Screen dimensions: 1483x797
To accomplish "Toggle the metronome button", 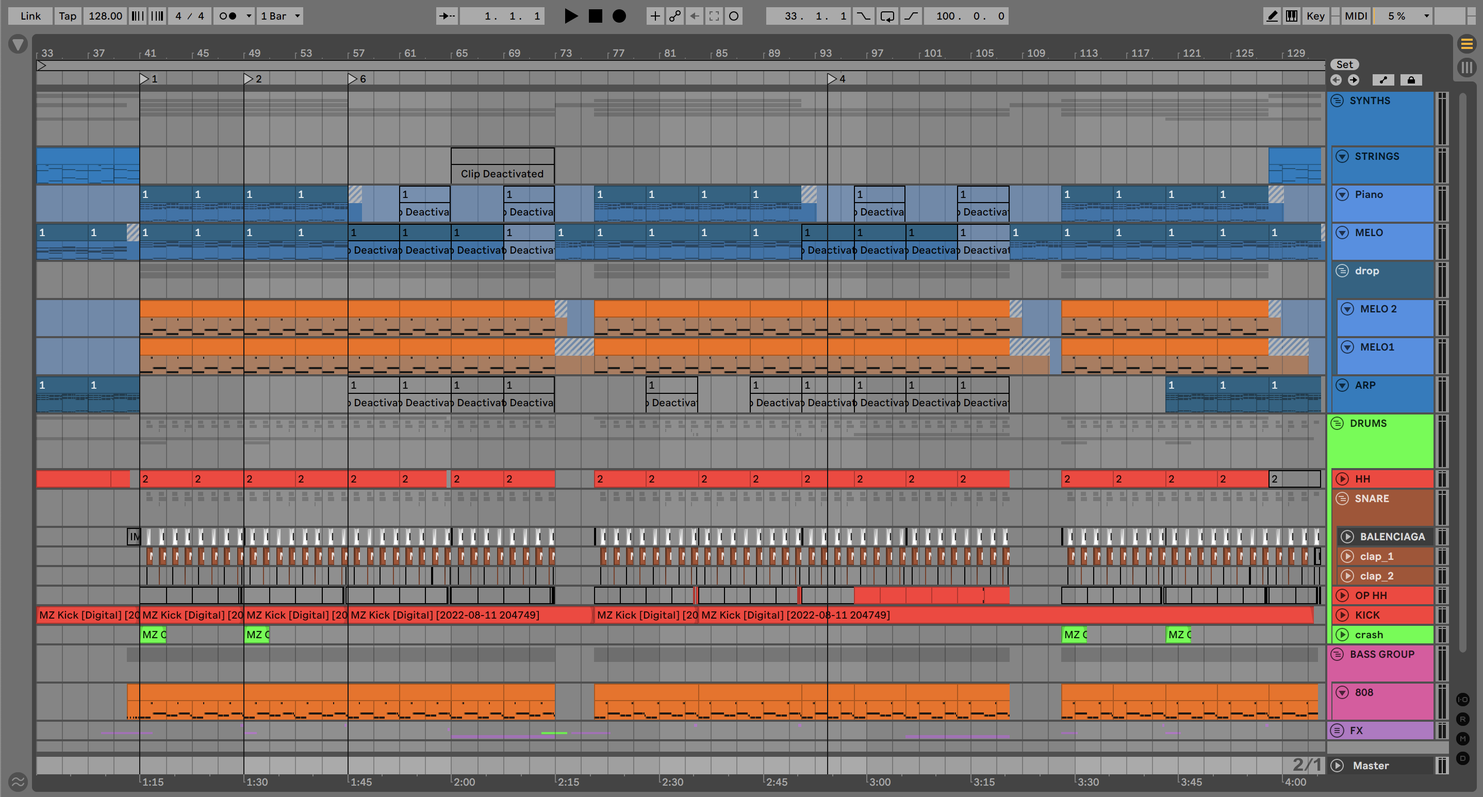I will tap(228, 16).
